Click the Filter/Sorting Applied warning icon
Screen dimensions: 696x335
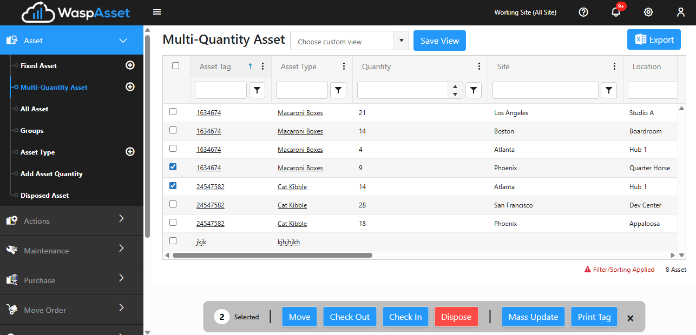(588, 270)
